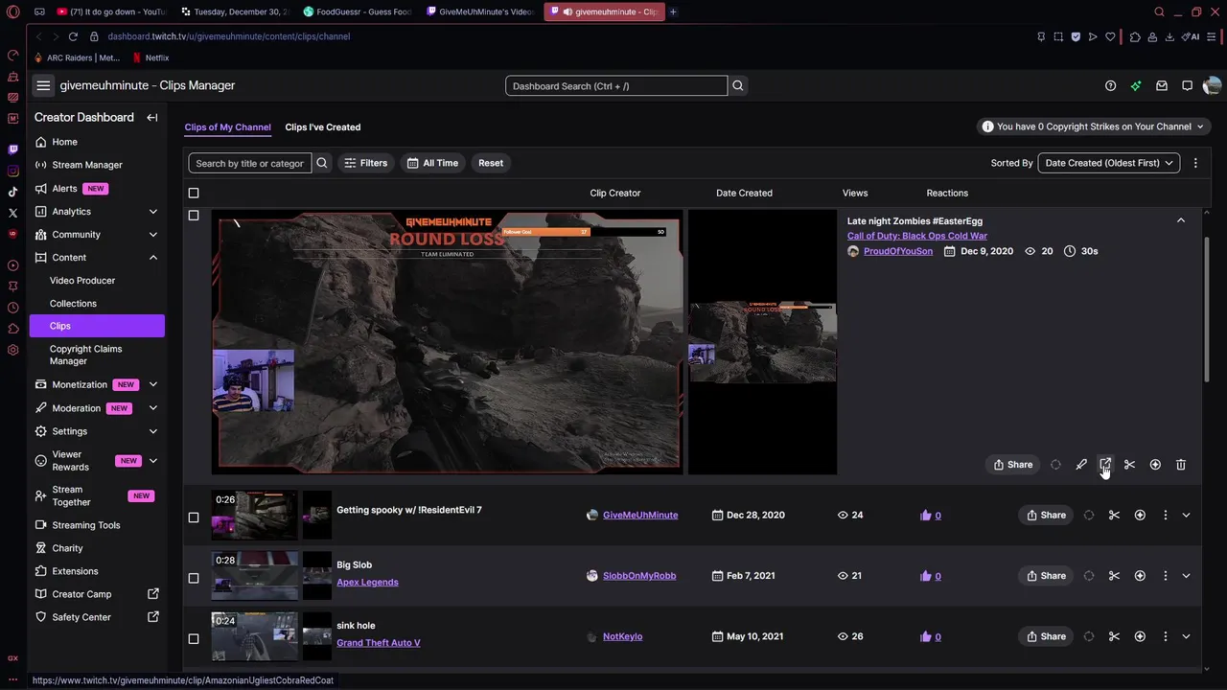1227x690 pixels.
Task: Open X in the Opera sidebar
Action: click(x=12, y=213)
